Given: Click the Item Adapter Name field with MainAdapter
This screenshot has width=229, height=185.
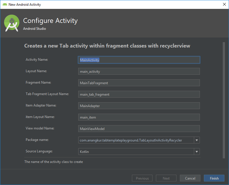Looking at the screenshot, I should point(139,105).
